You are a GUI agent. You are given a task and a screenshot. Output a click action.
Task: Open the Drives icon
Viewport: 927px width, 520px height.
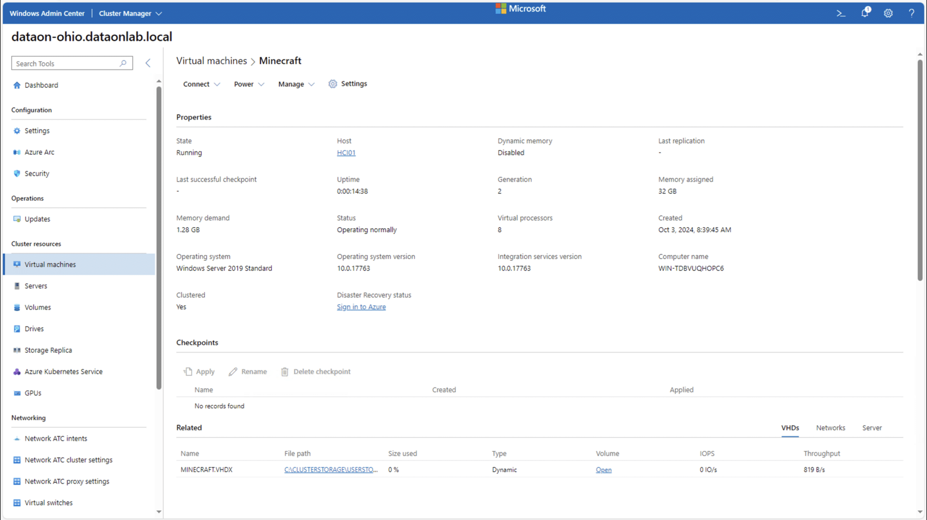17,328
